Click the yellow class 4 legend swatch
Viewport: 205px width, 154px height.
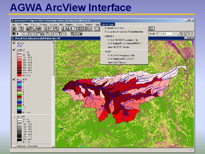(19, 92)
